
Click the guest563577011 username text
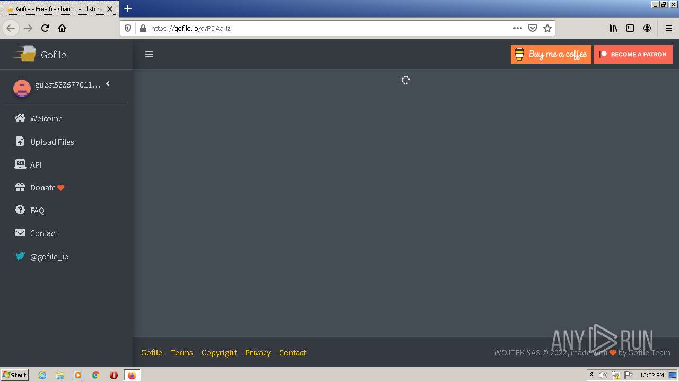pos(67,85)
